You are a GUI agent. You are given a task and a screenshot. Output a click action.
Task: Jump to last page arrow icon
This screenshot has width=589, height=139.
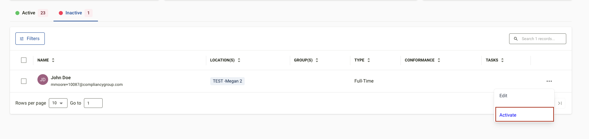click(560, 103)
